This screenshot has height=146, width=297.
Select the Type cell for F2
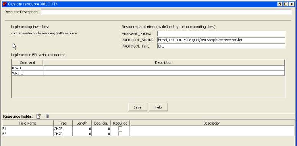63,134
